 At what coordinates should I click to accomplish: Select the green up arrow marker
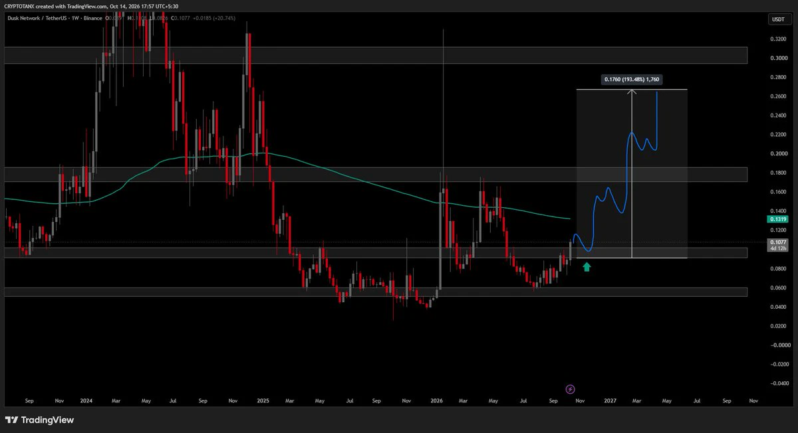coord(587,267)
